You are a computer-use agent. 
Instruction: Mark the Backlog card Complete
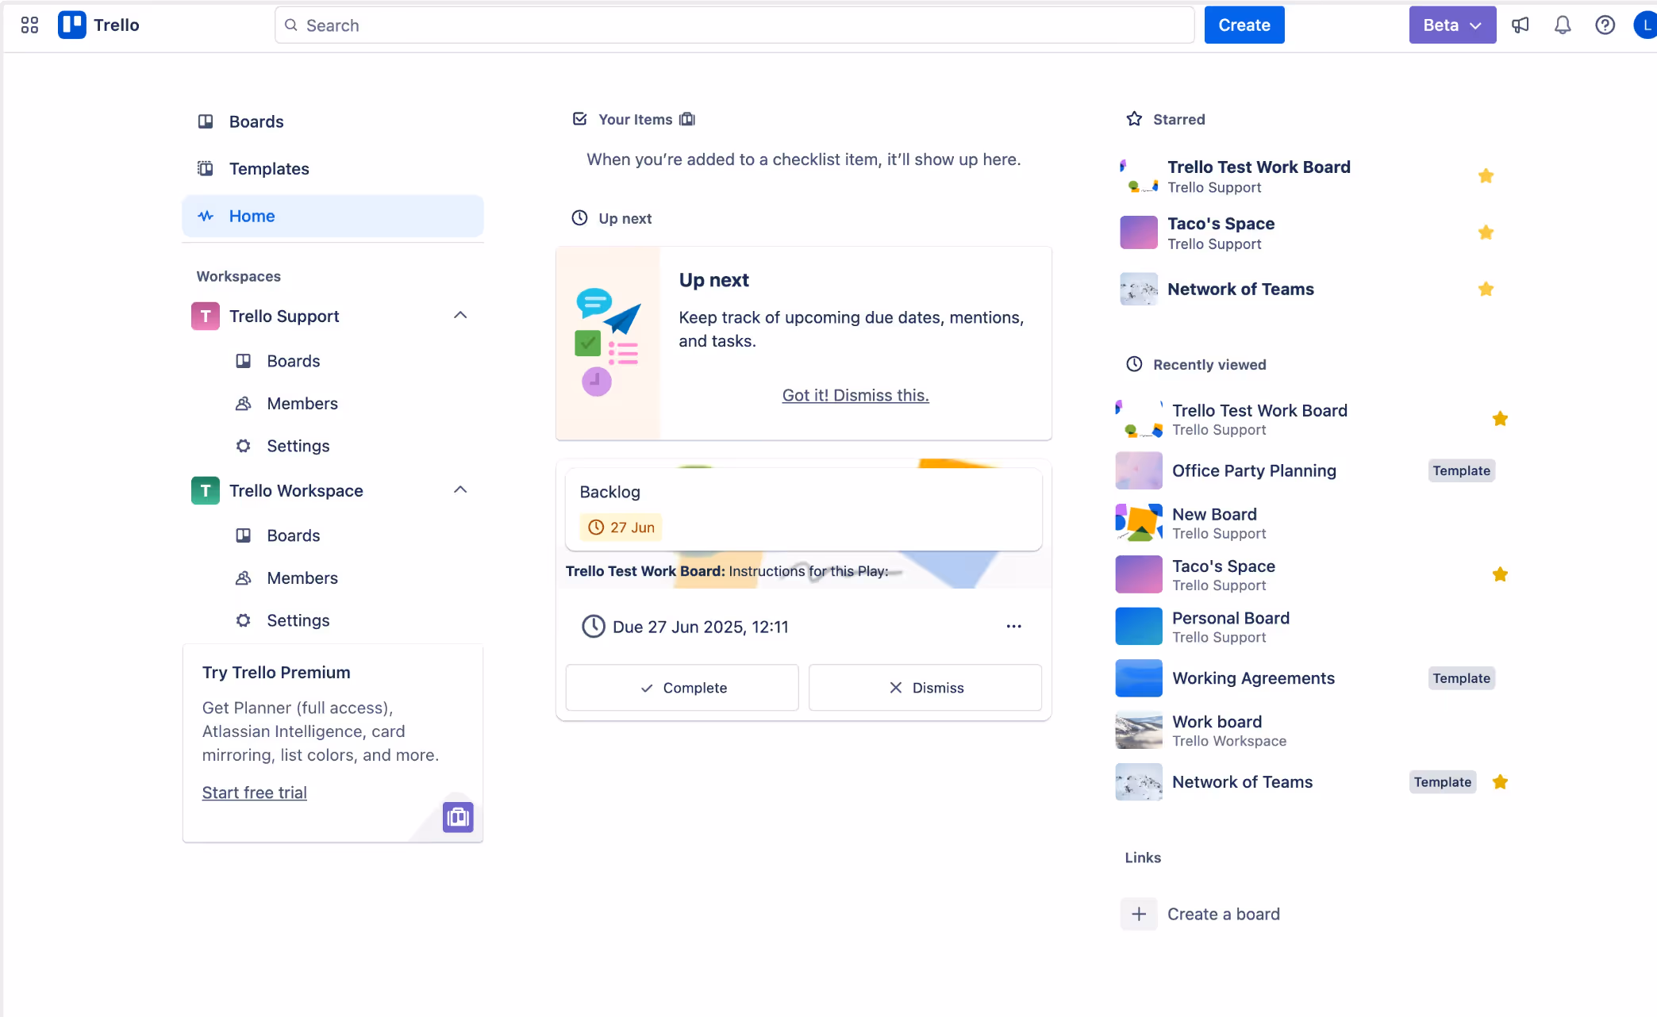tap(681, 687)
